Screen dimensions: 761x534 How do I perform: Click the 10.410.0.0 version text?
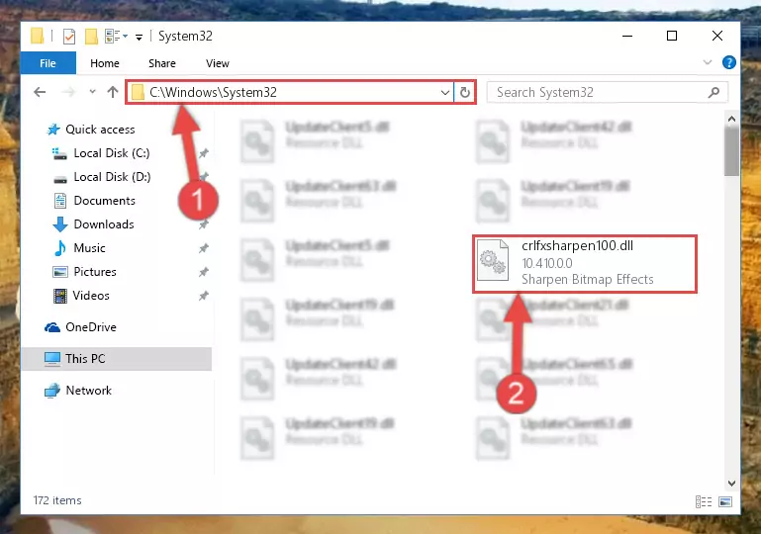click(x=547, y=263)
